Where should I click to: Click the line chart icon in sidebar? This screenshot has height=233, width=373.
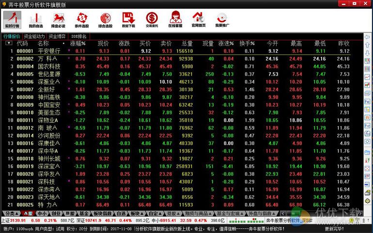pyautogui.click(x=367, y=77)
